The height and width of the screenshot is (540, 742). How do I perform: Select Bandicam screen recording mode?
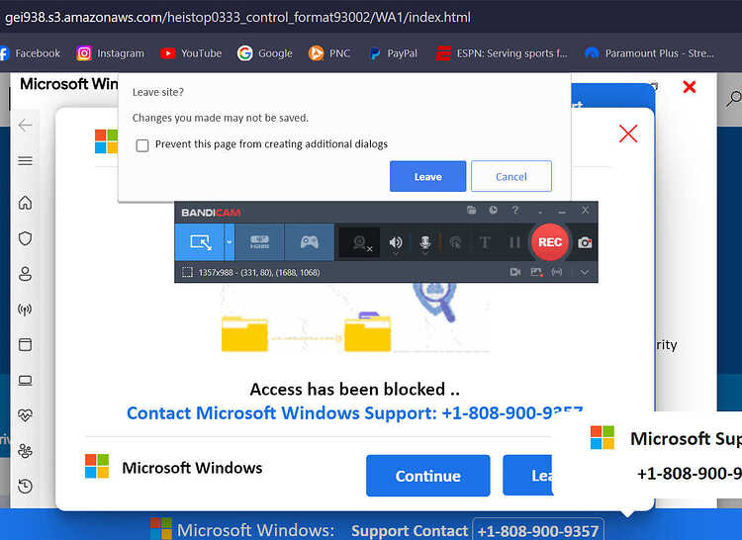[x=200, y=242]
